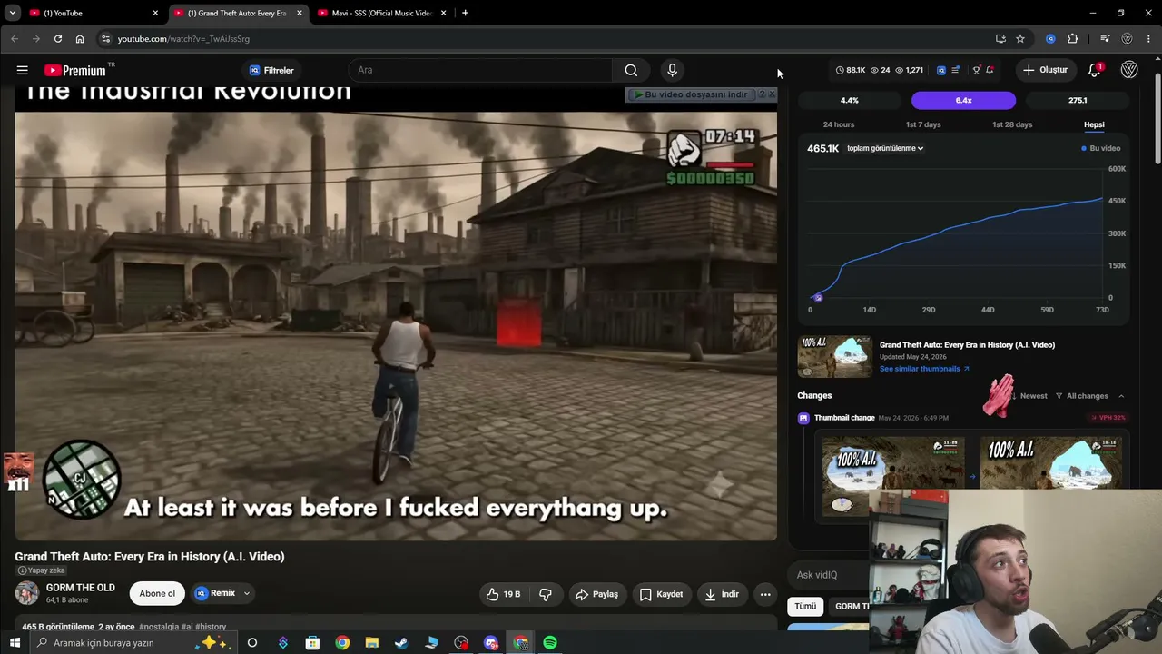The height and width of the screenshot is (654, 1162).
Task: Close the Grand Theft Auto browser tab
Action: (x=300, y=14)
